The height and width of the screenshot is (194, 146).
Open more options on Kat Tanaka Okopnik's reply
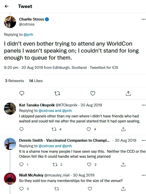(x=143, y=105)
